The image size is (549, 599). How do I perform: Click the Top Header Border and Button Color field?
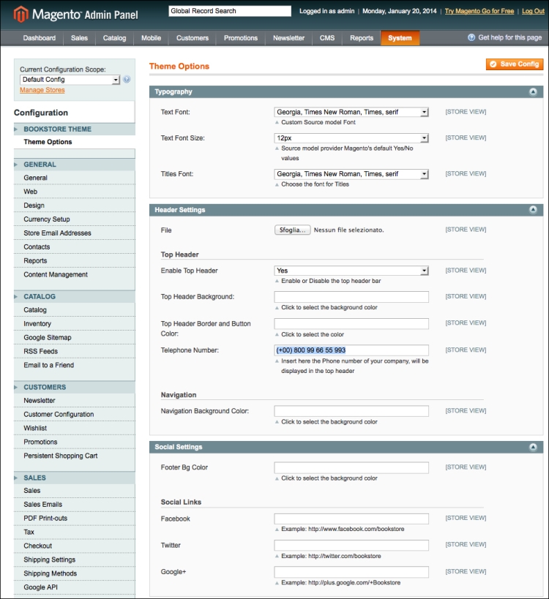point(351,323)
